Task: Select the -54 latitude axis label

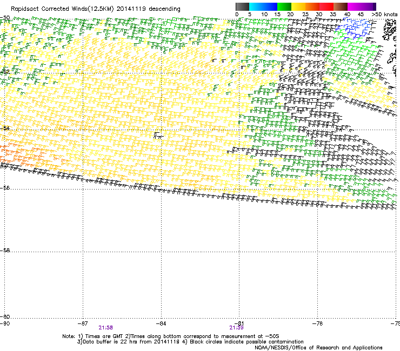Action: click(x=5, y=128)
